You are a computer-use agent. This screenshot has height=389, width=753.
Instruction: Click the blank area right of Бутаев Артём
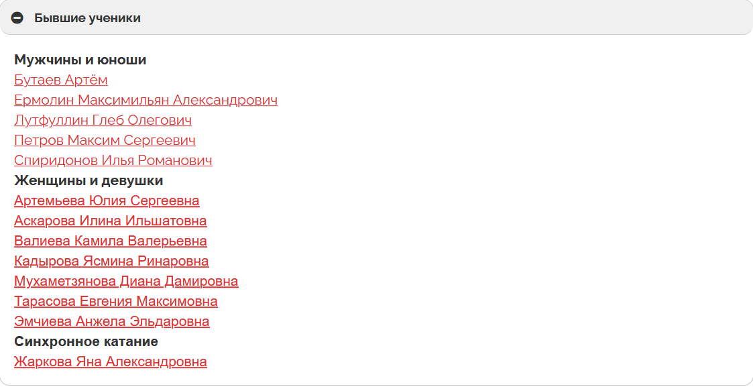coord(402,80)
